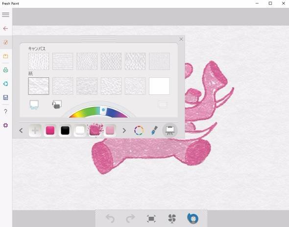The height and width of the screenshot is (227, 289).
Task: Undo the last stroke
Action: point(110,219)
